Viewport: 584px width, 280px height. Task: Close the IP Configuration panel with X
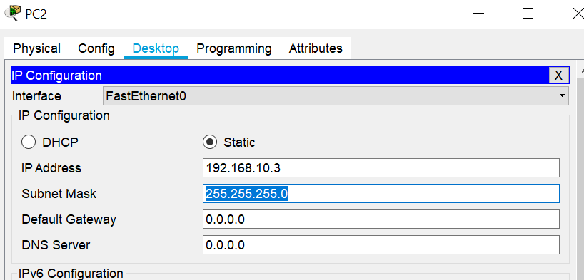tap(559, 76)
